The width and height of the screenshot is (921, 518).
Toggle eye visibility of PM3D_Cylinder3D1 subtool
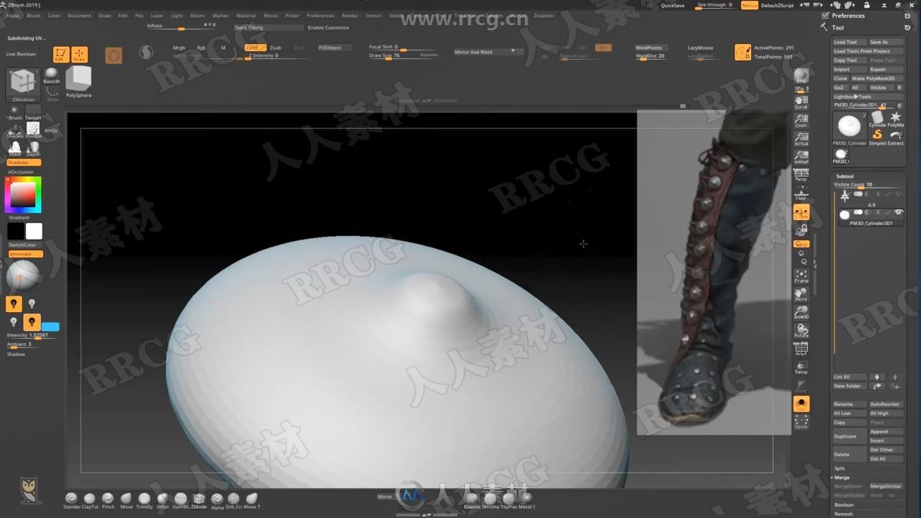(898, 212)
